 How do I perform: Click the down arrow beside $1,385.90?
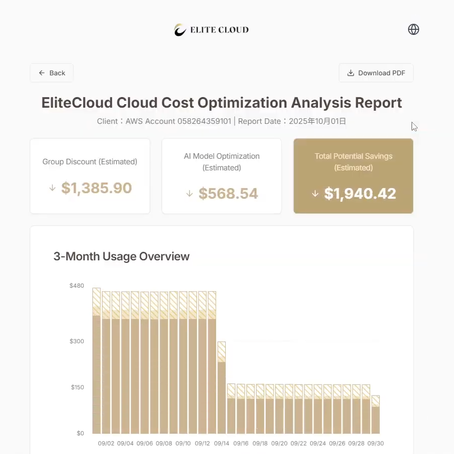(x=52, y=188)
